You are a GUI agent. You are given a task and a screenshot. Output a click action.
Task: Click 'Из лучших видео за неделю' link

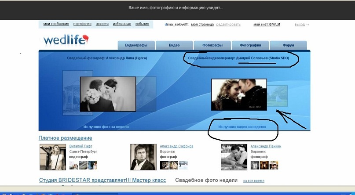coord(242,126)
